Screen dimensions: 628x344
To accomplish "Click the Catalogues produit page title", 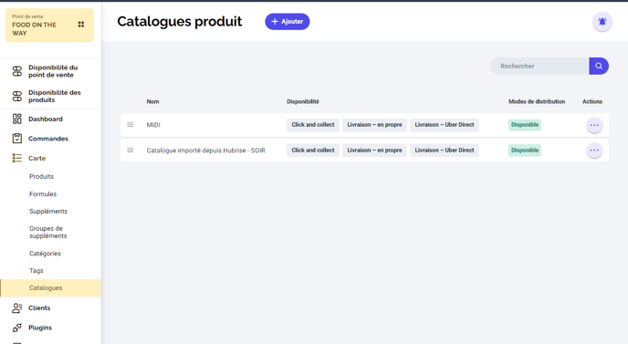I will coord(180,22).
